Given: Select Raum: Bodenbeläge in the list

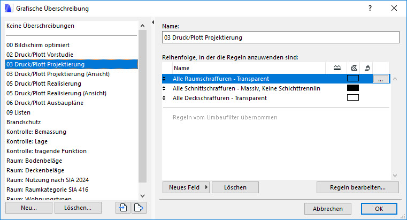Looking at the screenshot, I should pyautogui.click(x=34, y=161).
